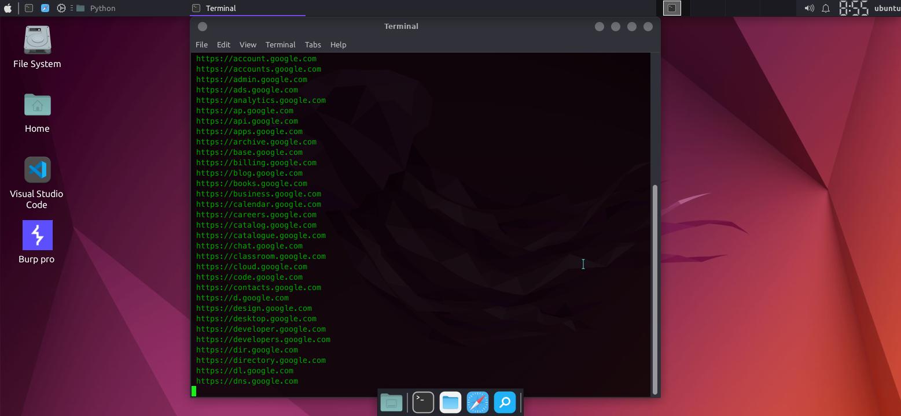This screenshot has height=416, width=901.
Task: Click the https://developers.google.com line
Action: click(x=263, y=339)
